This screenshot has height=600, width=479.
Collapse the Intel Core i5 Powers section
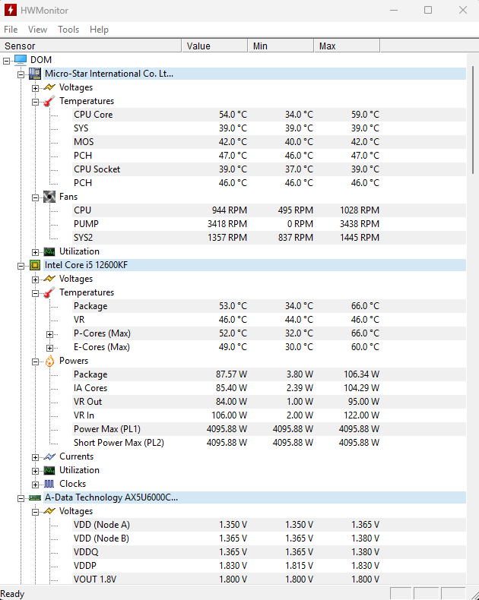(35, 361)
